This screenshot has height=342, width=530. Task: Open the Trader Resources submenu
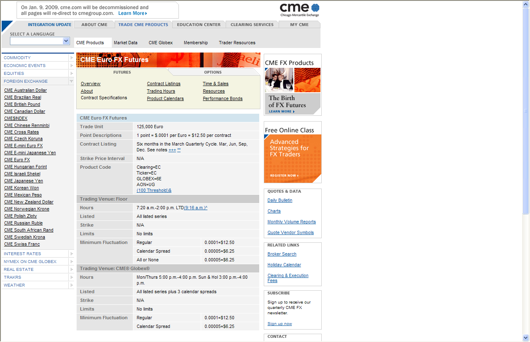pos(237,43)
